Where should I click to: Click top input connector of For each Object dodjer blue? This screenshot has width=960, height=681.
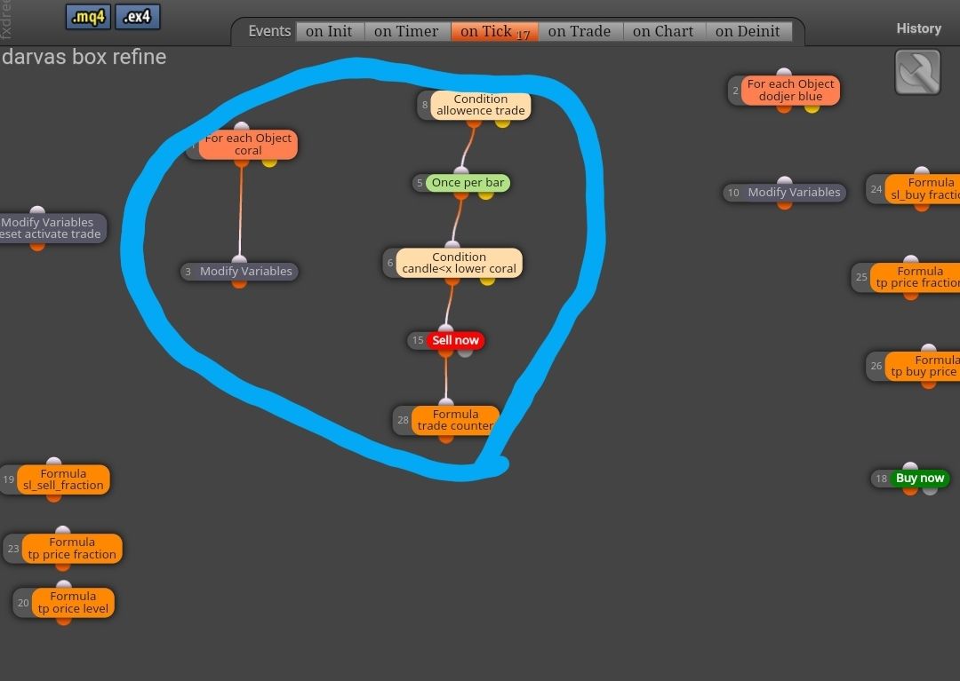pos(784,74)
